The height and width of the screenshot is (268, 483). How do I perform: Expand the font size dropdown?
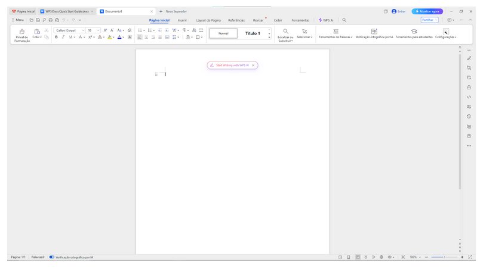(98, 30)
